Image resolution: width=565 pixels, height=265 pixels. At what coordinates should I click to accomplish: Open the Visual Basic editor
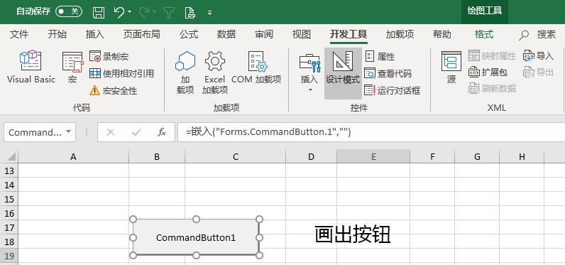(31, 67)
